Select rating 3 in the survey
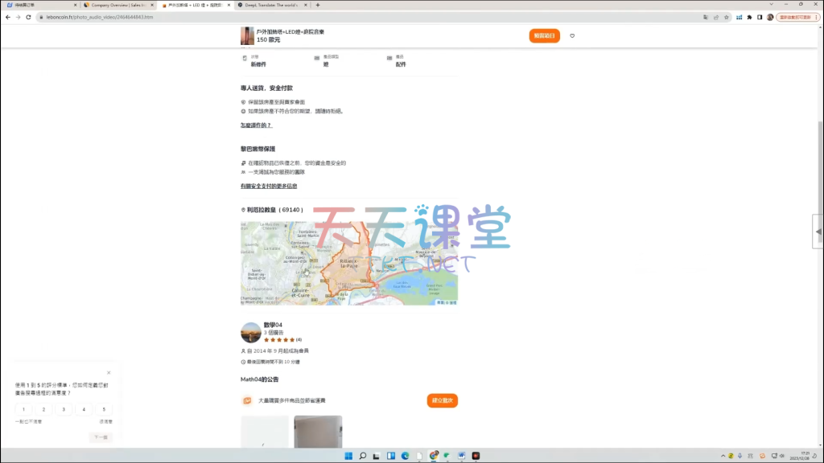 point(64,409)
